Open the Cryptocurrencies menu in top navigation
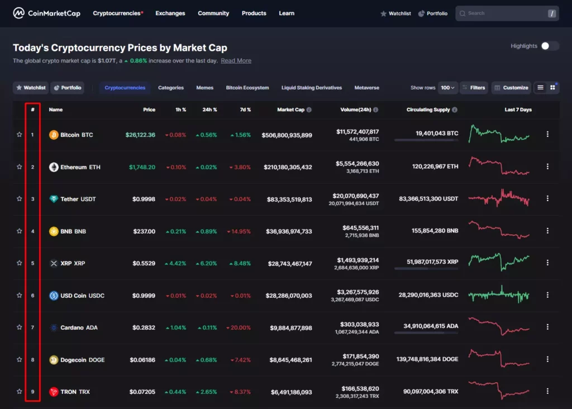Image resolution: width=572 pixels, height=409 pixels. tap(116, 13)
